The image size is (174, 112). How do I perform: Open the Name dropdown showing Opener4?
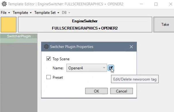point(87,68)
